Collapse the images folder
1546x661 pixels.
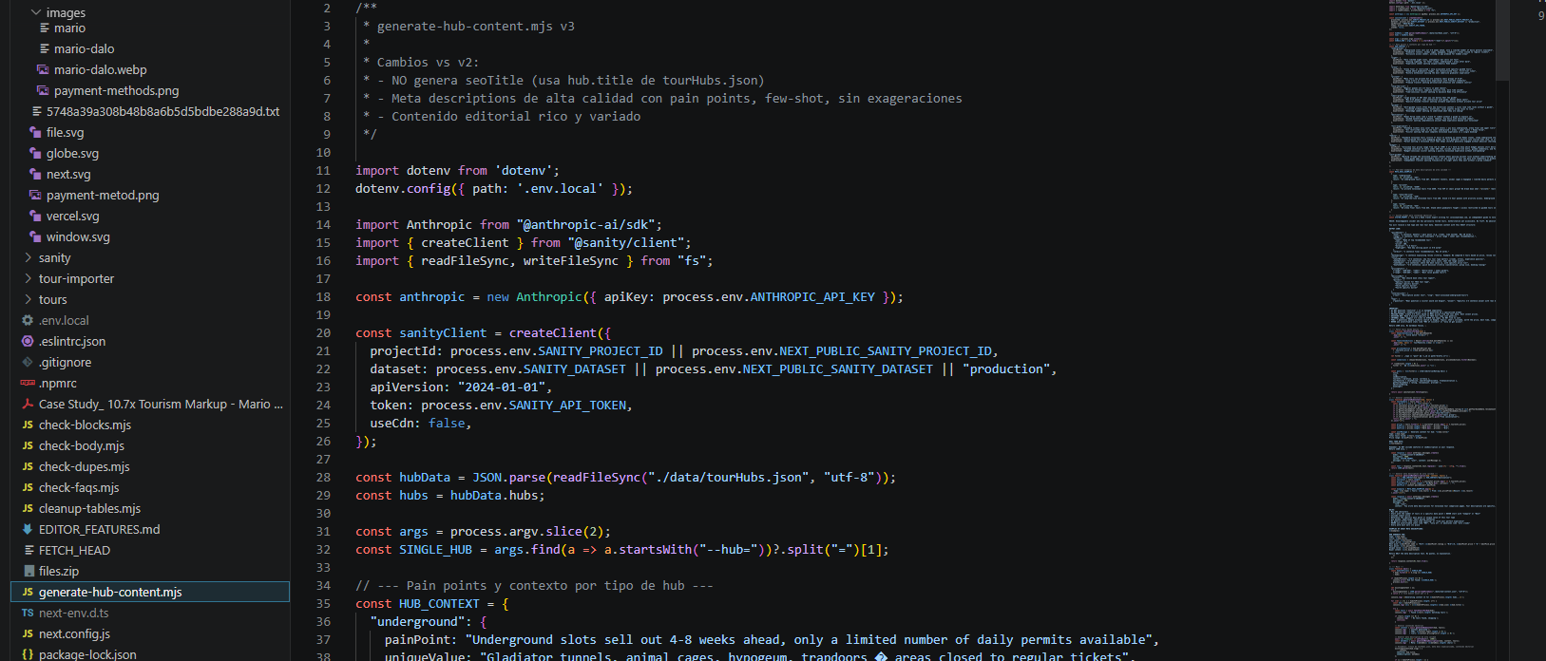(x=36, y=12)
